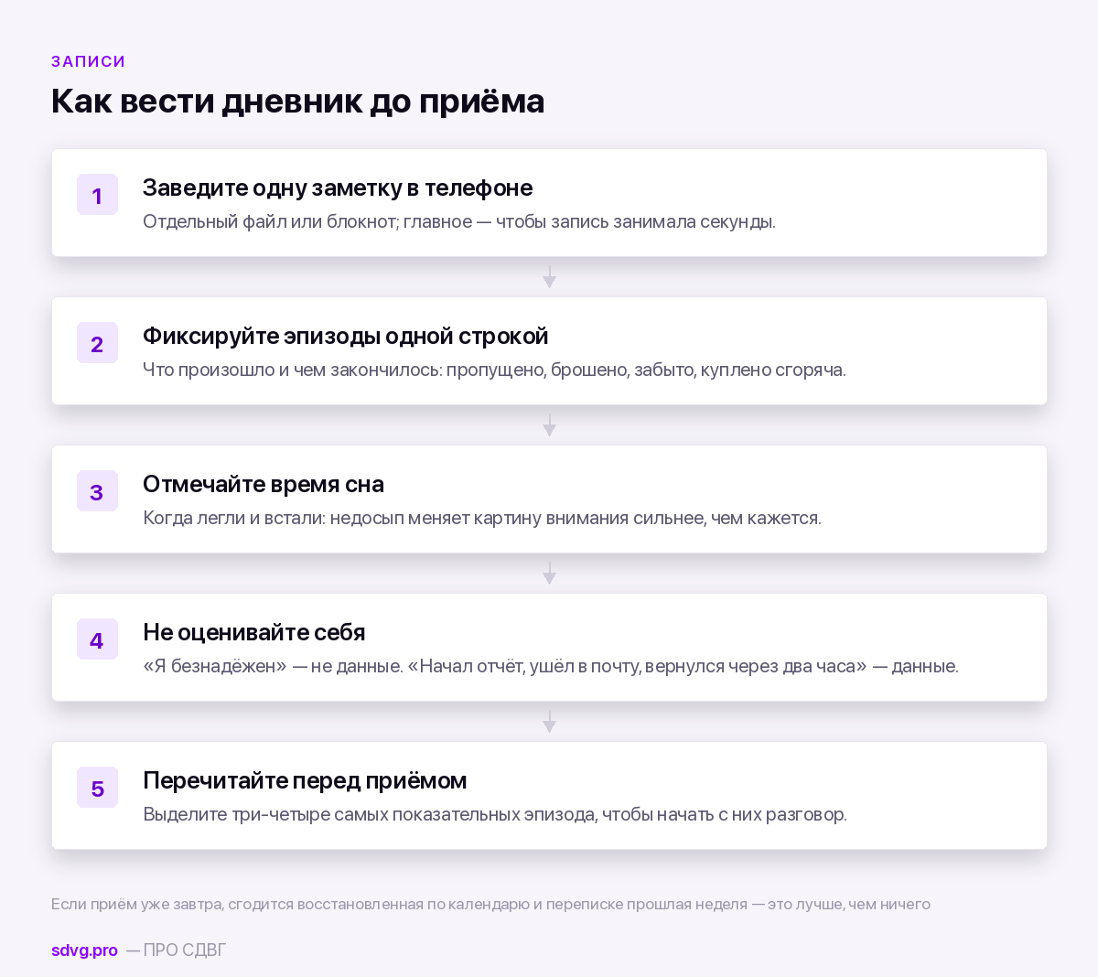The width and height of the screenshot is (1098, 977).
Task: Select the title «Отмечайте время сна»
Action: [264, 484]
